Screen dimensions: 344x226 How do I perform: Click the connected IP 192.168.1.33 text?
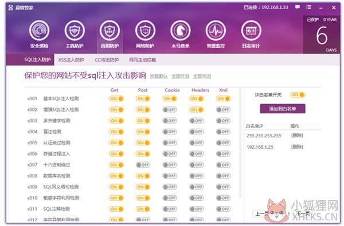(265, 7)
